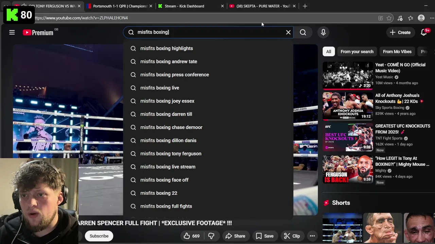Open Ferguson Is Back video thumbnail
This screenshot has width=435, height=244.
(x=348, y=169)
